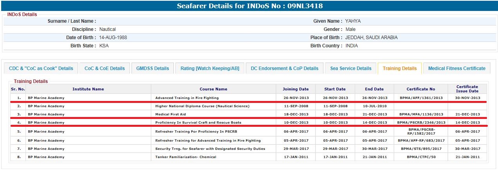The image size is (498, 171).
Task: View the Sea Service Details tab
Action: pyautogui.click(x=350, y=68)
